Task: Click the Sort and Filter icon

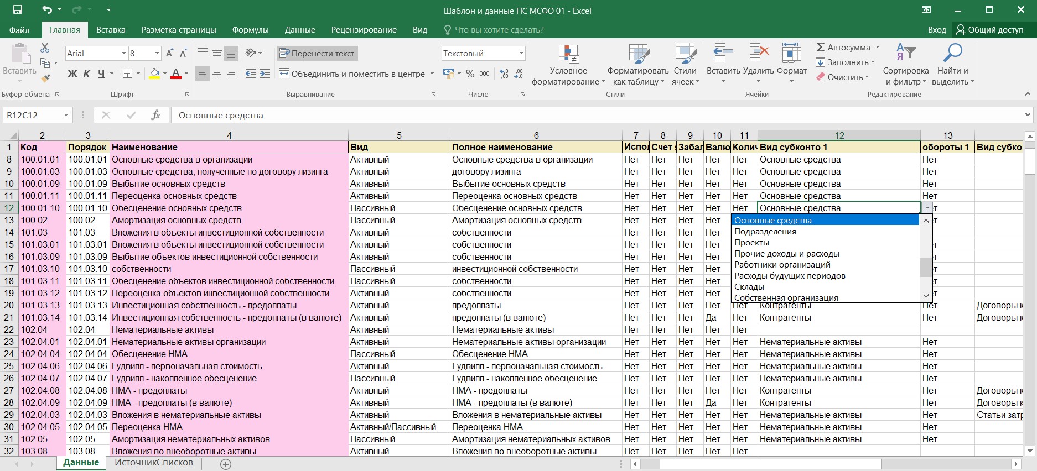Action: coord(905,54)
